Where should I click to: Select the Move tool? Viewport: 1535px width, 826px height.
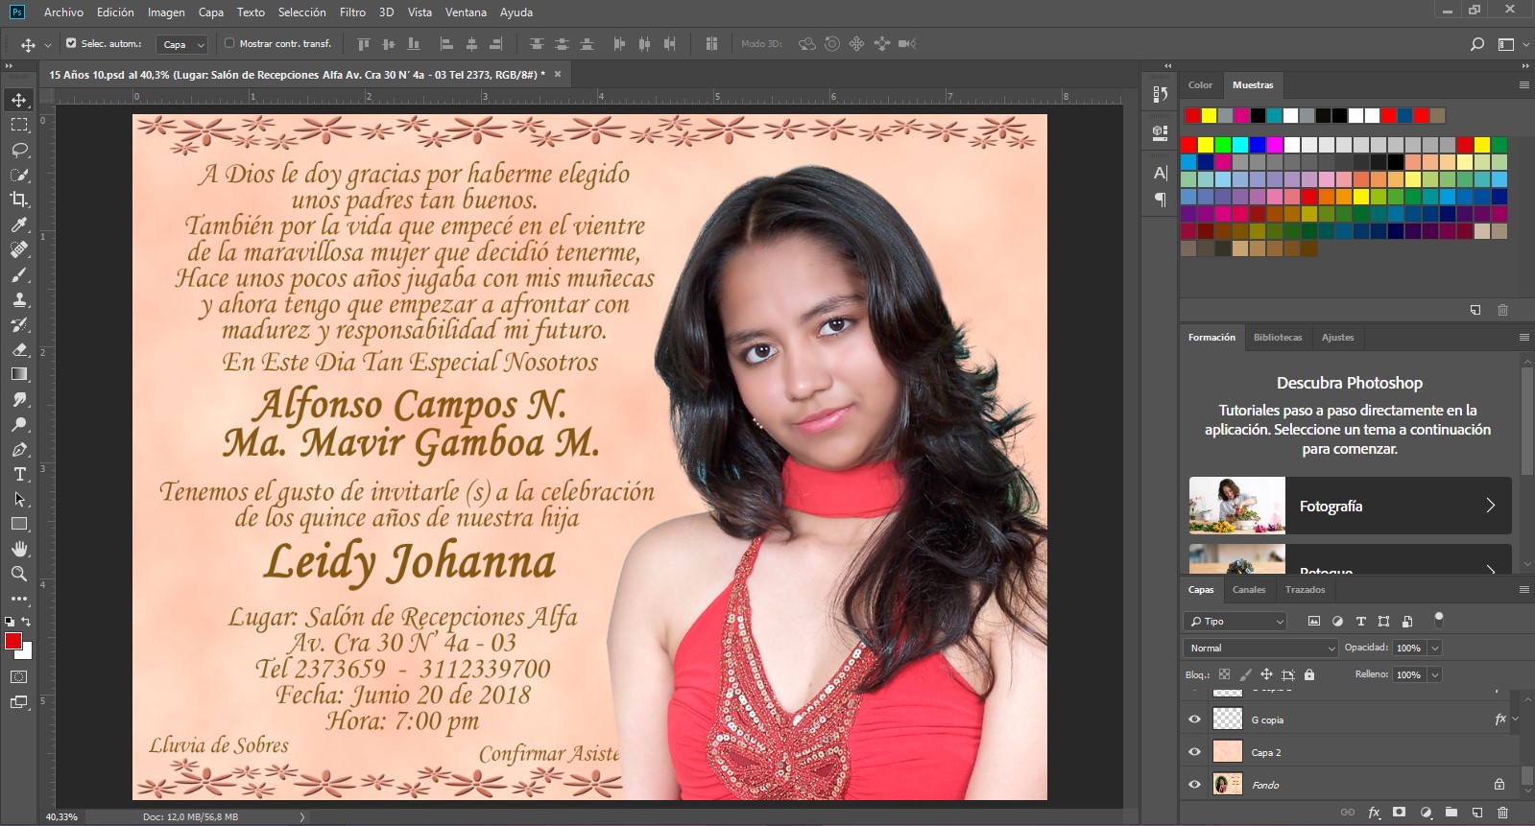pyautogui.click(x=19, y=100)
